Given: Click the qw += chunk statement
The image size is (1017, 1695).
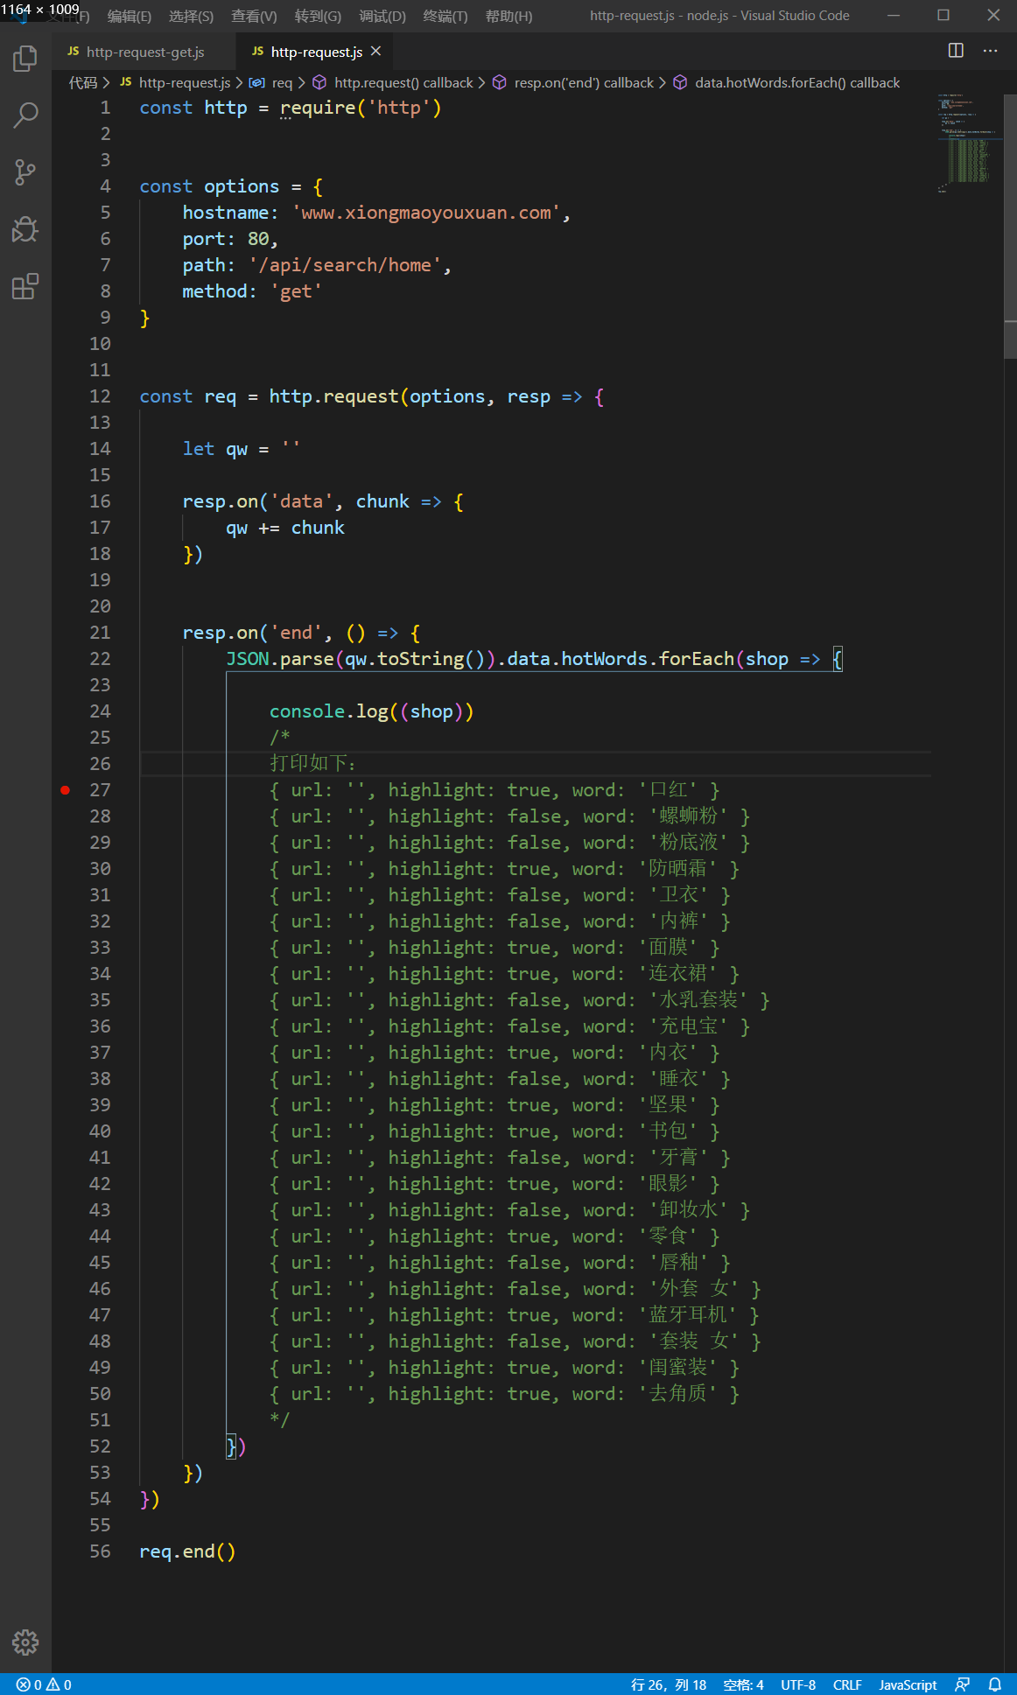Looking at the screenshot, I should 285,528.
